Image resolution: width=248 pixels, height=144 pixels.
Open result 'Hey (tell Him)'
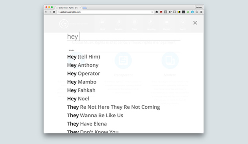(84, 57)
